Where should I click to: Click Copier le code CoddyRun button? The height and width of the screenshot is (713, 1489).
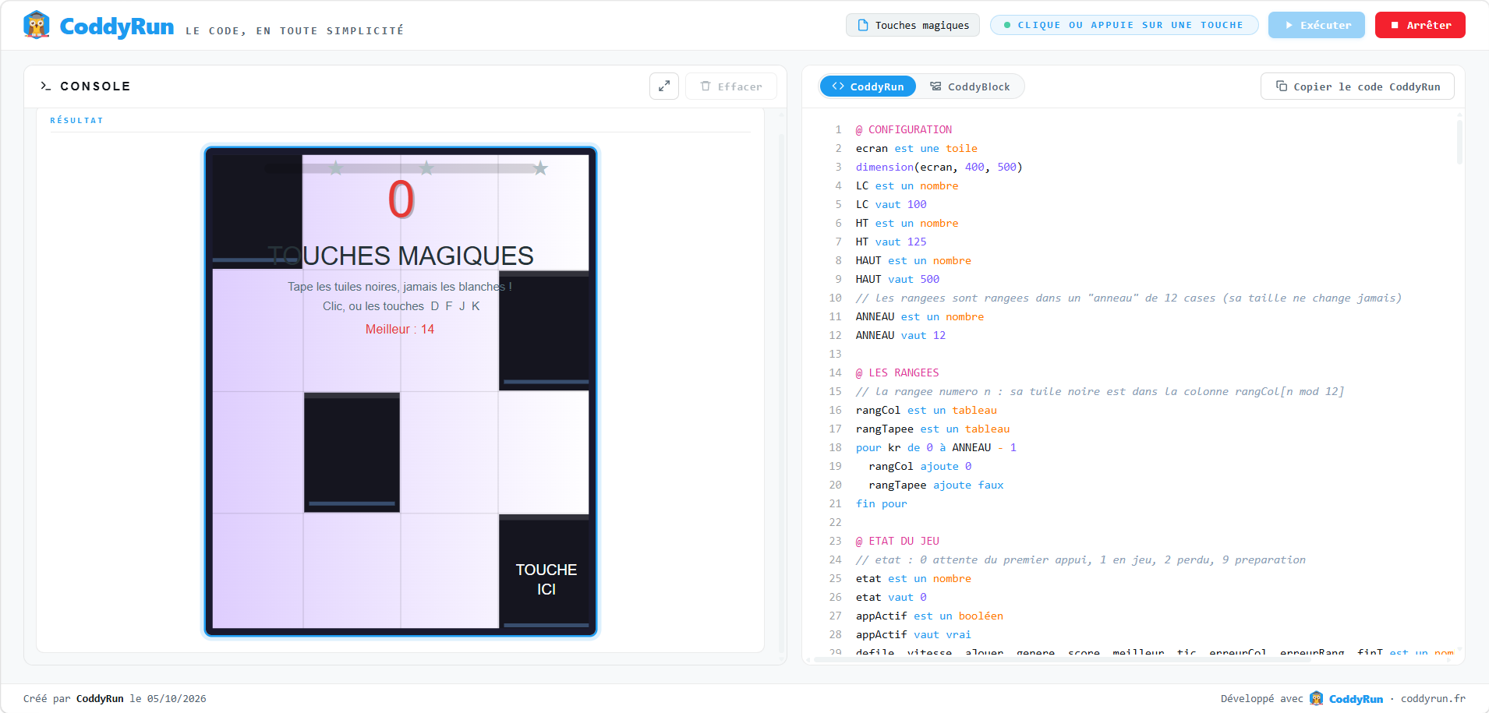pyautogui.click(x=1357, y=86)
